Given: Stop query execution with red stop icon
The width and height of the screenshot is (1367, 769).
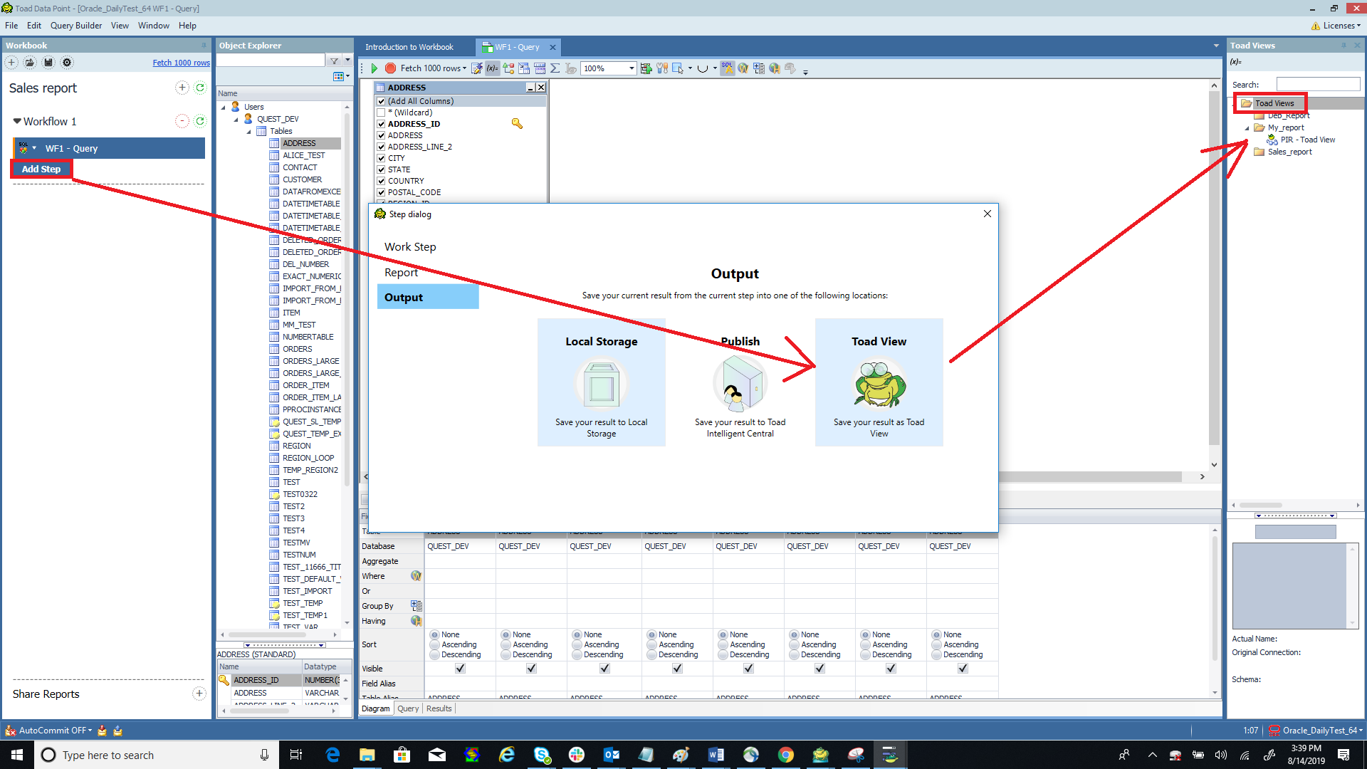Looking at the screenshot, I should coord(390,68).
